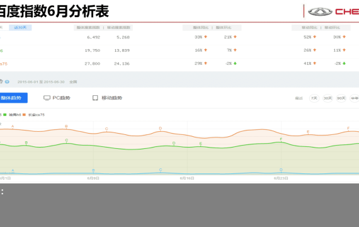
Task: Click the up arrow beside 7%
Action: (x=235, y=50)
